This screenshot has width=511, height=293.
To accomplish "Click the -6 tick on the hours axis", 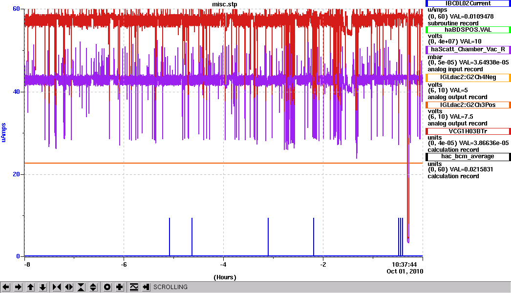I will [x=124, y=264].
